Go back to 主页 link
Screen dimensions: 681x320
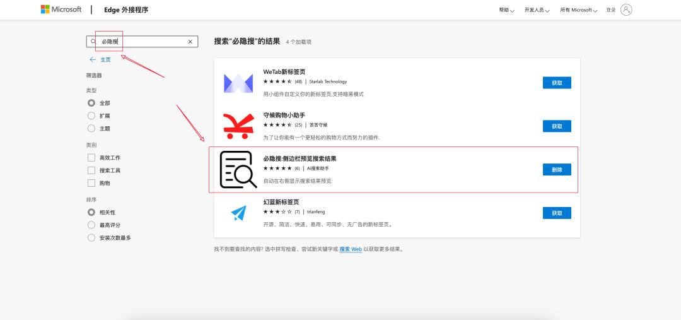pos(105,59)
